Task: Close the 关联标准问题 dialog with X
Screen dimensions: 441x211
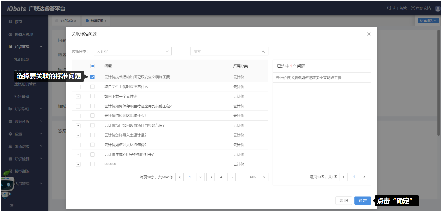Action: 369,34
